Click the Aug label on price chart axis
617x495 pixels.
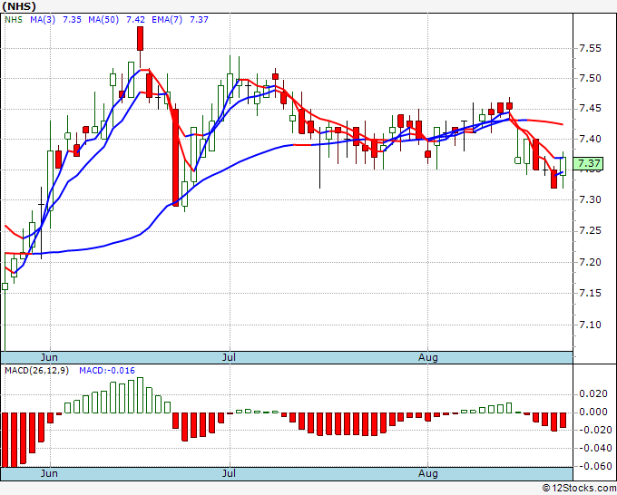(427, 358)
